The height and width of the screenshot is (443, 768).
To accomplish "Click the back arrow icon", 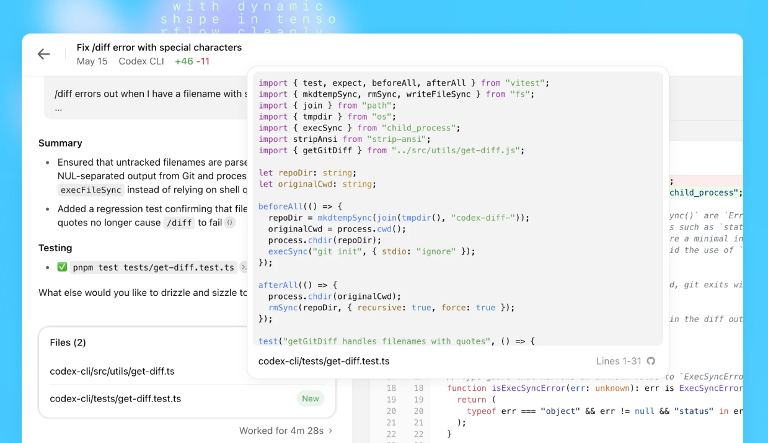I will (x=43, y=54).
